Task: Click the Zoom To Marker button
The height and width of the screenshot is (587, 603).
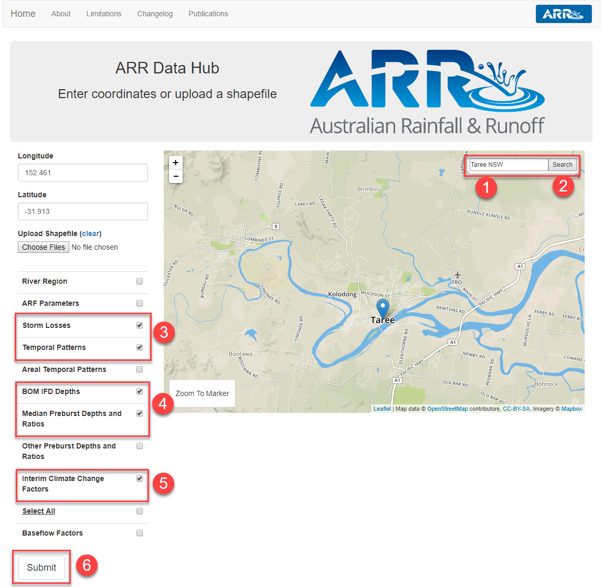Action: coord(202,393)
